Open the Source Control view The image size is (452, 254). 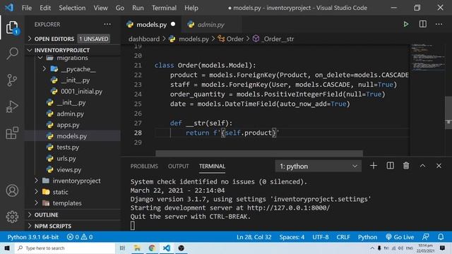[12, 80]
